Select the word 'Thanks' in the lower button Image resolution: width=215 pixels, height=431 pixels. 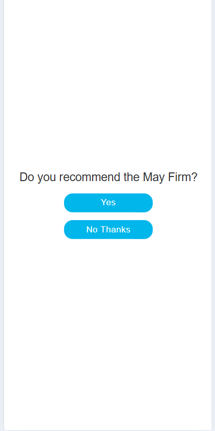[x=115, y=229]
